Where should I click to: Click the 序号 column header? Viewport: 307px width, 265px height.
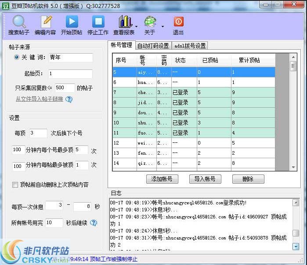(125, 60)
